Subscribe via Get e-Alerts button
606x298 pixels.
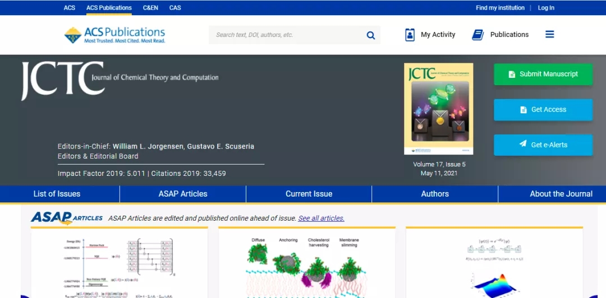tap(543, 145)
